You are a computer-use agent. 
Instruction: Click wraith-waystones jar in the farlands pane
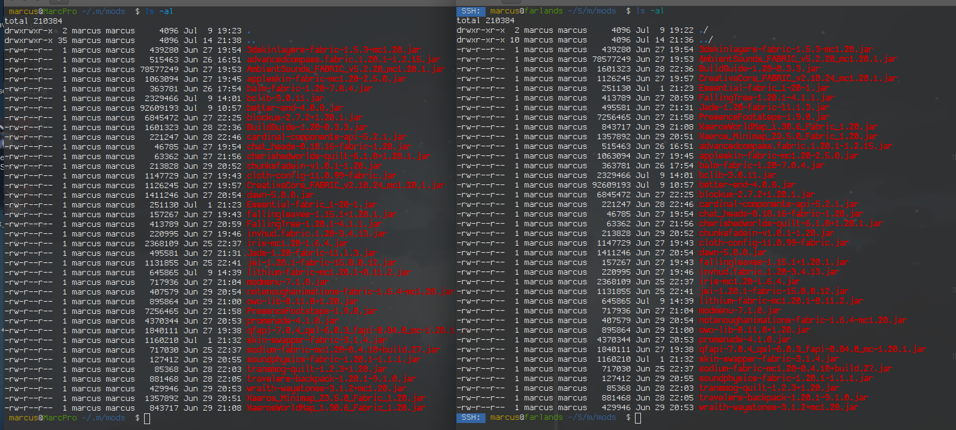(x=778, y=407)
